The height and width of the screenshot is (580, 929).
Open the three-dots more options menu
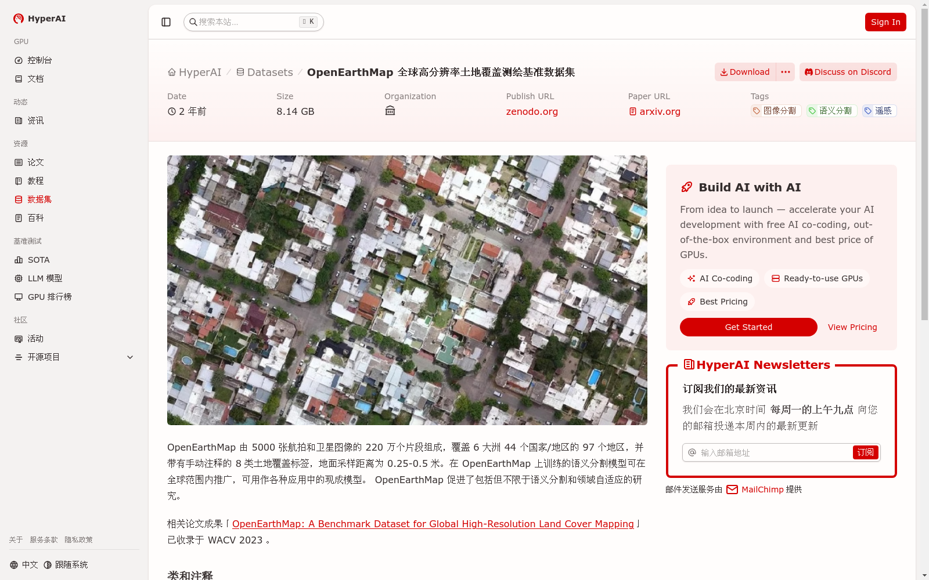tap(786, 72)
